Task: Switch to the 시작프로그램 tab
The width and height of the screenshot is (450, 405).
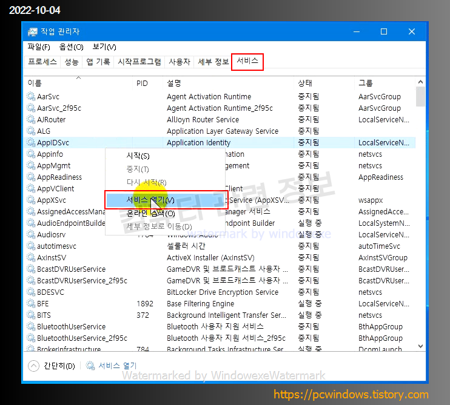Action: pos(139,62)
